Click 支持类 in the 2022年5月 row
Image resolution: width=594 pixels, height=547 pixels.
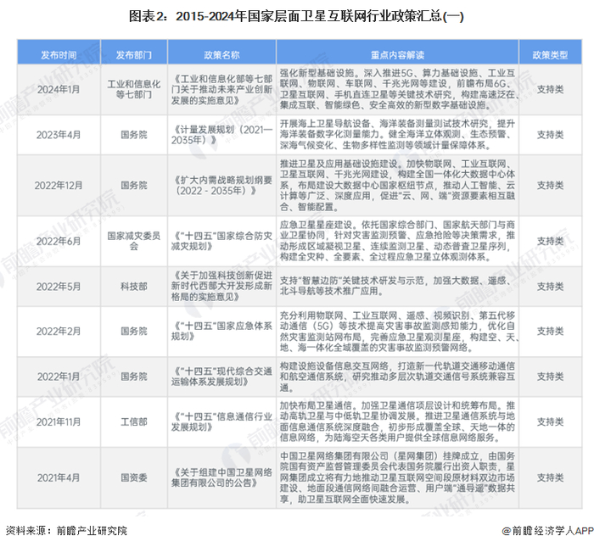tap(550, 287)
